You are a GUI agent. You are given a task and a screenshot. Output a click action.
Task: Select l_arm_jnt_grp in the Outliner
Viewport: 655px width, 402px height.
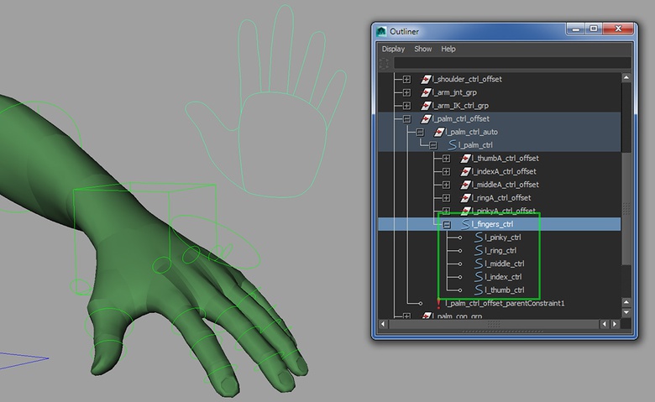tap(454, 92)
